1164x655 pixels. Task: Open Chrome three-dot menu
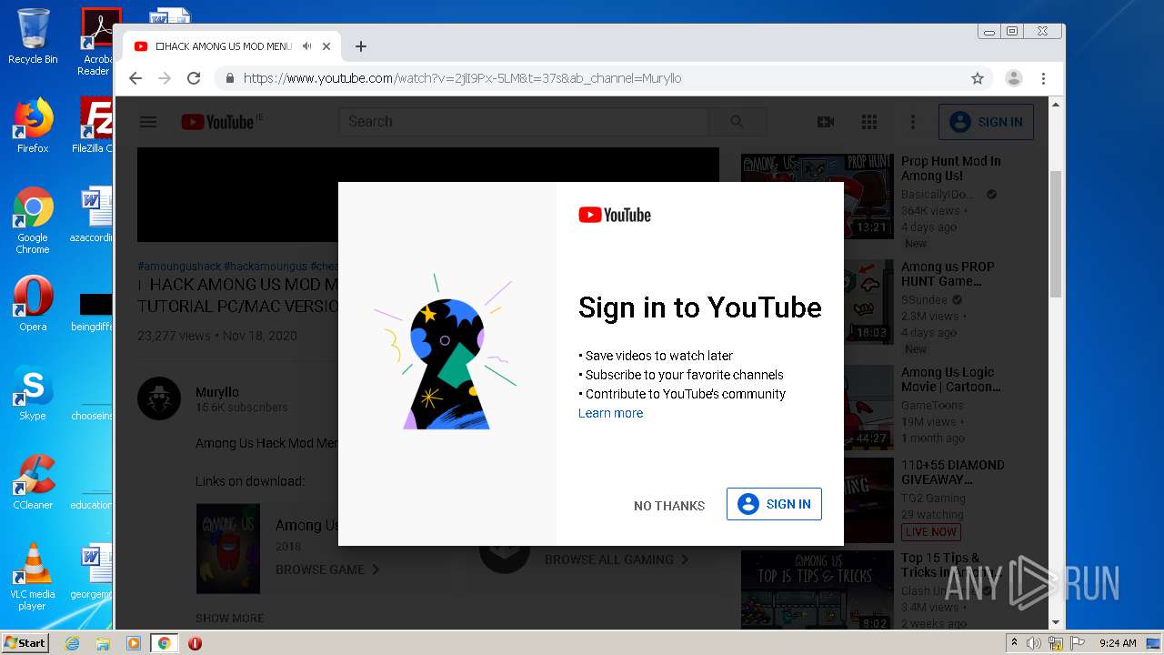pos(1043,78)
